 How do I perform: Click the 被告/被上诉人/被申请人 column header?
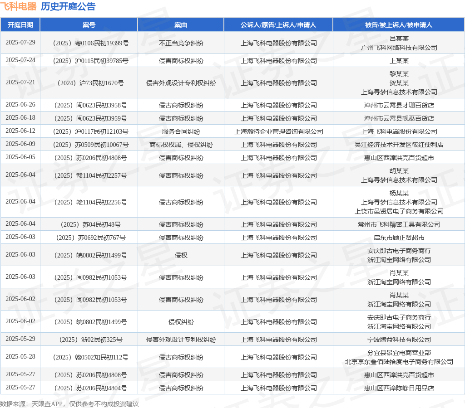pyautogui.click(x=399, y=25)
